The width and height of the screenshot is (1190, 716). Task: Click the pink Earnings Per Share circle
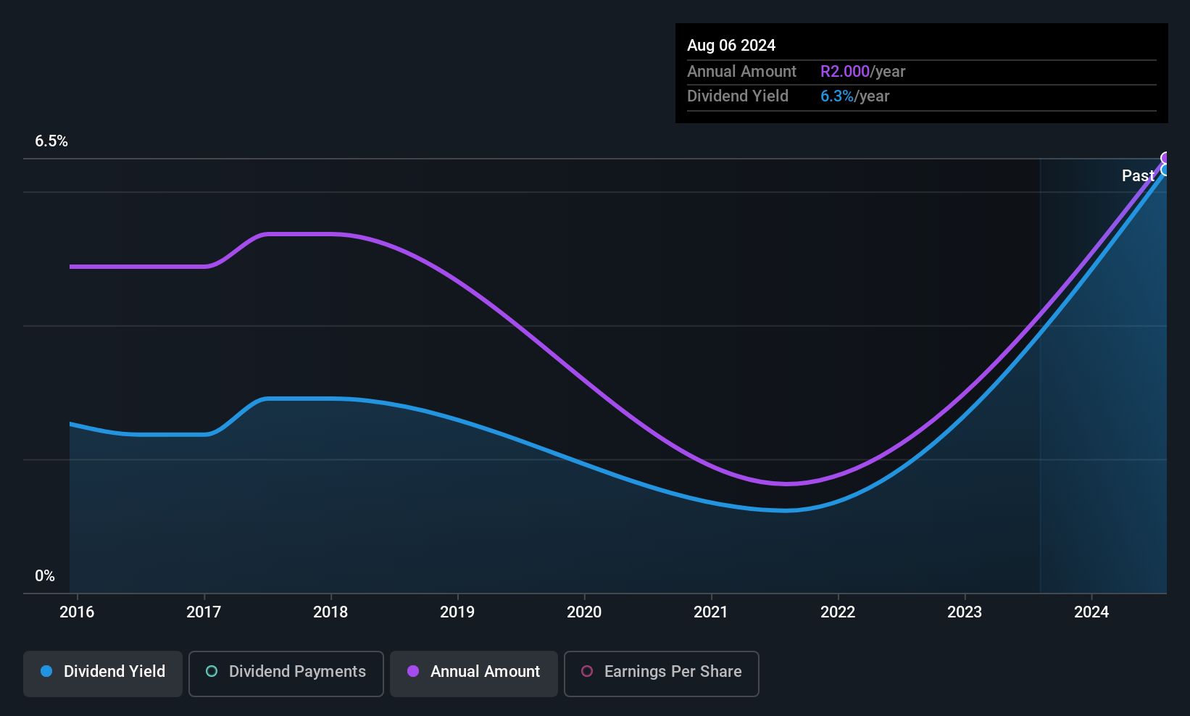(x=587, y=671)
